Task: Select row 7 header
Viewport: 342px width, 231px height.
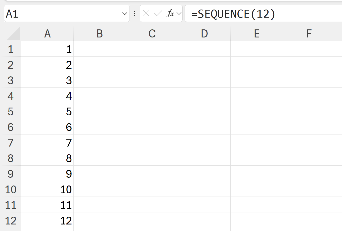Action: (x=11, y=143)
